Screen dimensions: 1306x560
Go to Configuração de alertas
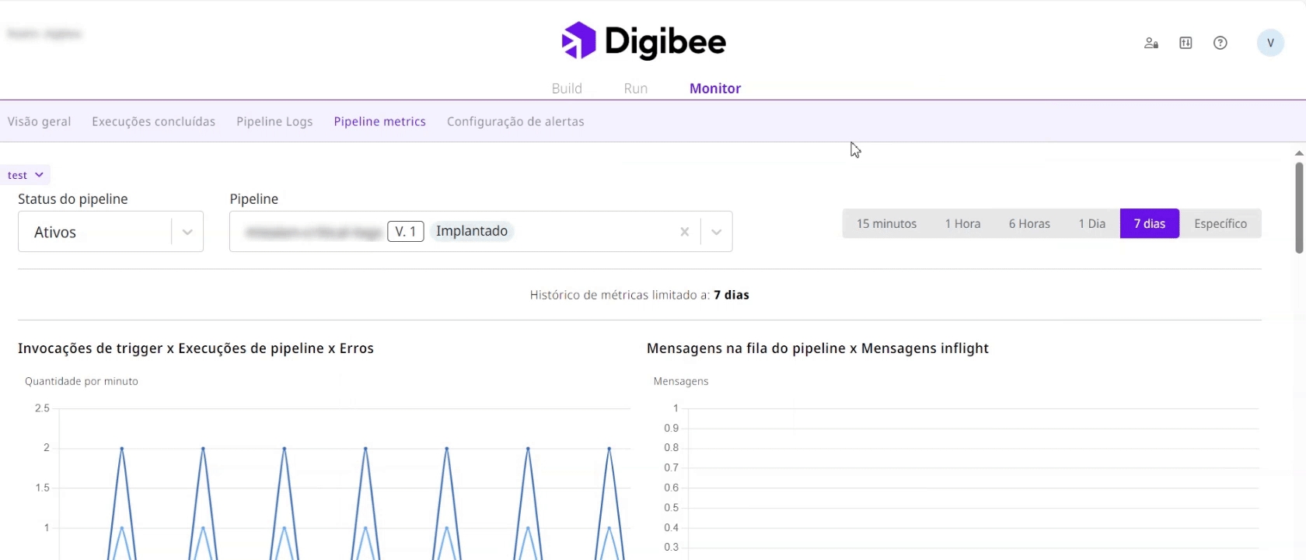click(x=515, y=121)
